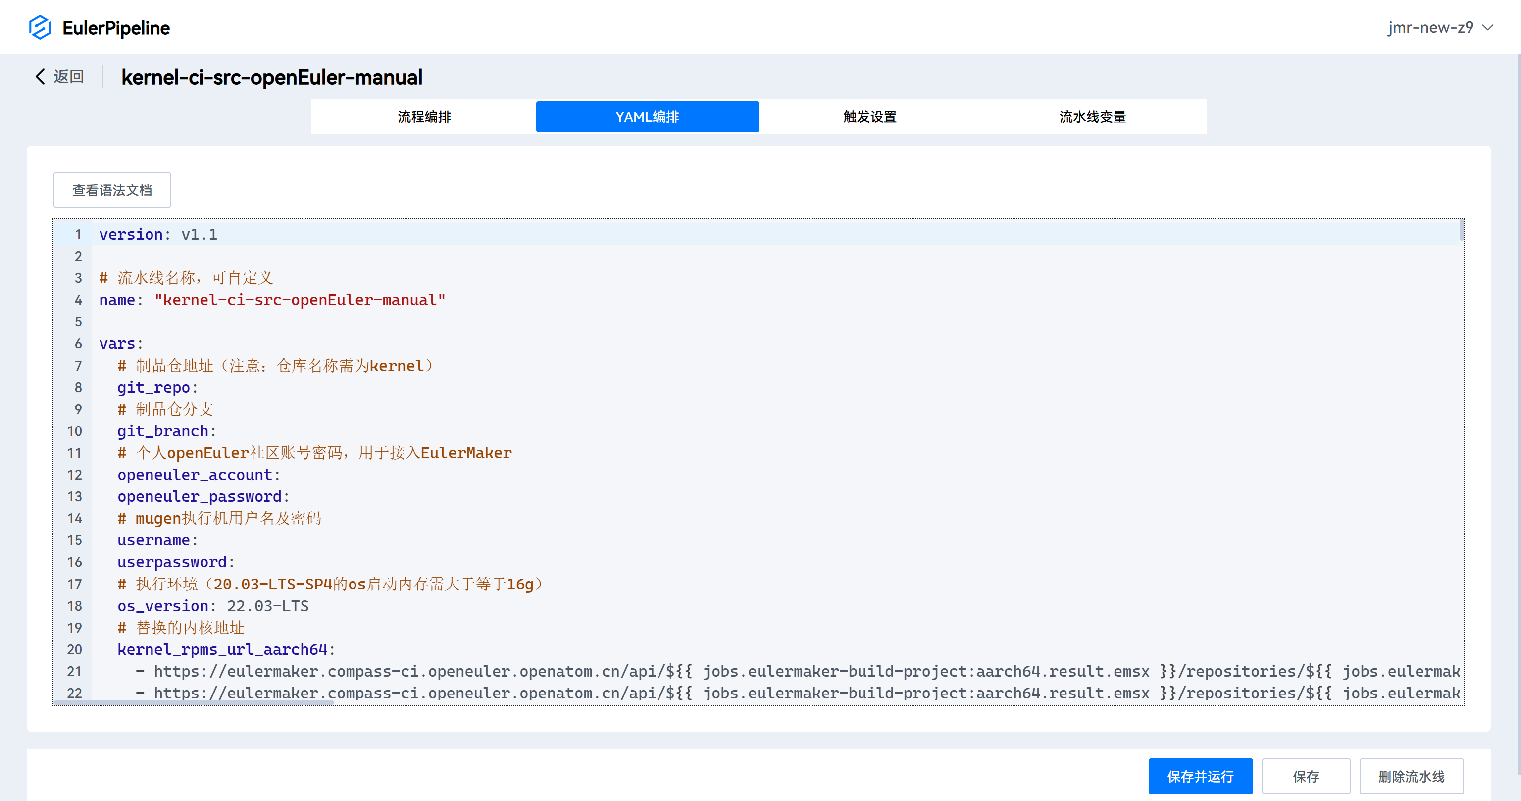Place cursor on 'git_branch:' line

166,431
